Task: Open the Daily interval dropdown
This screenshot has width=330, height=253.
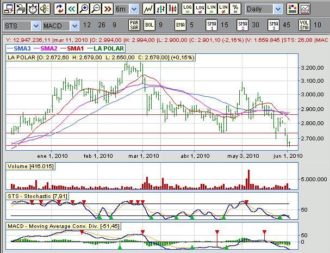Action: pyautogui.click(x=264, y=9)
